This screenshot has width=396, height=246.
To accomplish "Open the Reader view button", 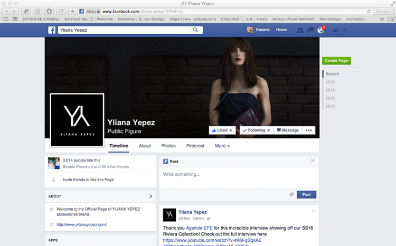I will (383, 12).
